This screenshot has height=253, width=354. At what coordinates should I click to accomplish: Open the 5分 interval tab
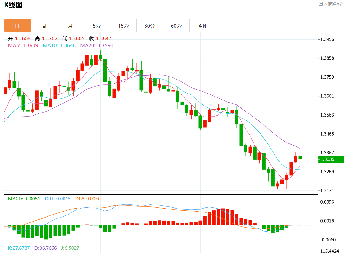(x=97, y=26)
